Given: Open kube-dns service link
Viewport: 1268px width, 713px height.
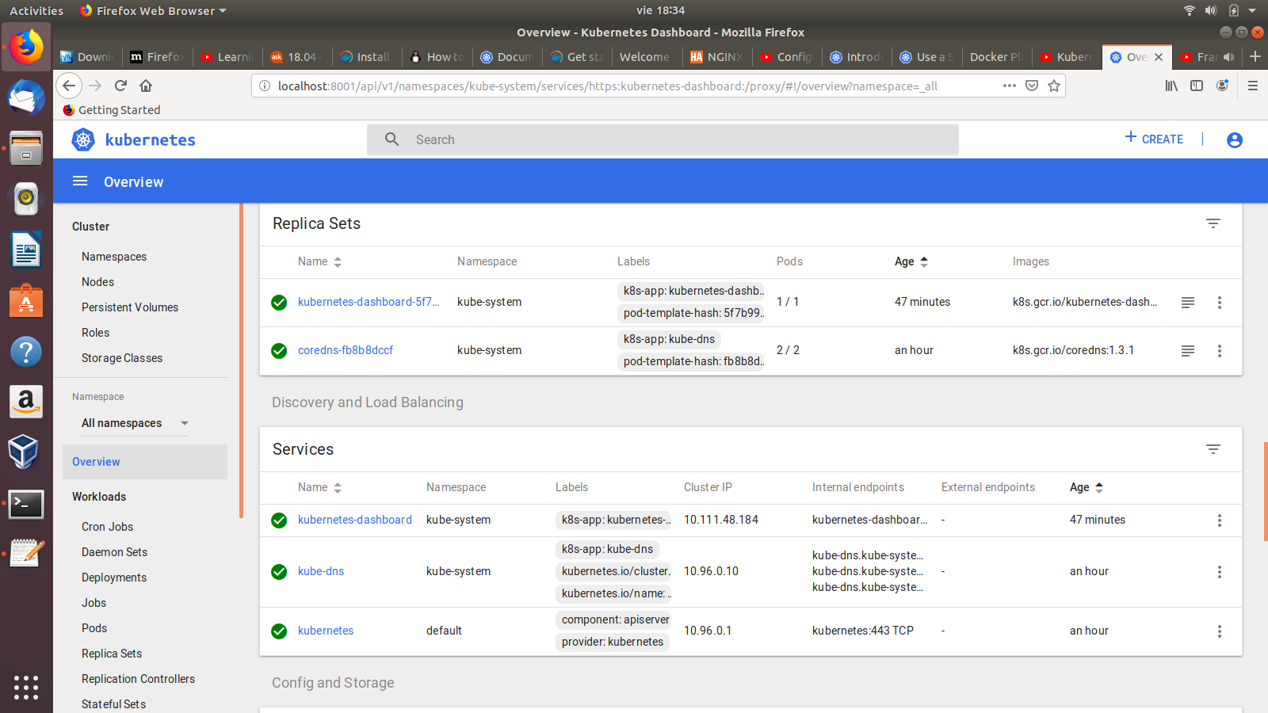Looking at the screenshot, I should (x=321, y=571).
